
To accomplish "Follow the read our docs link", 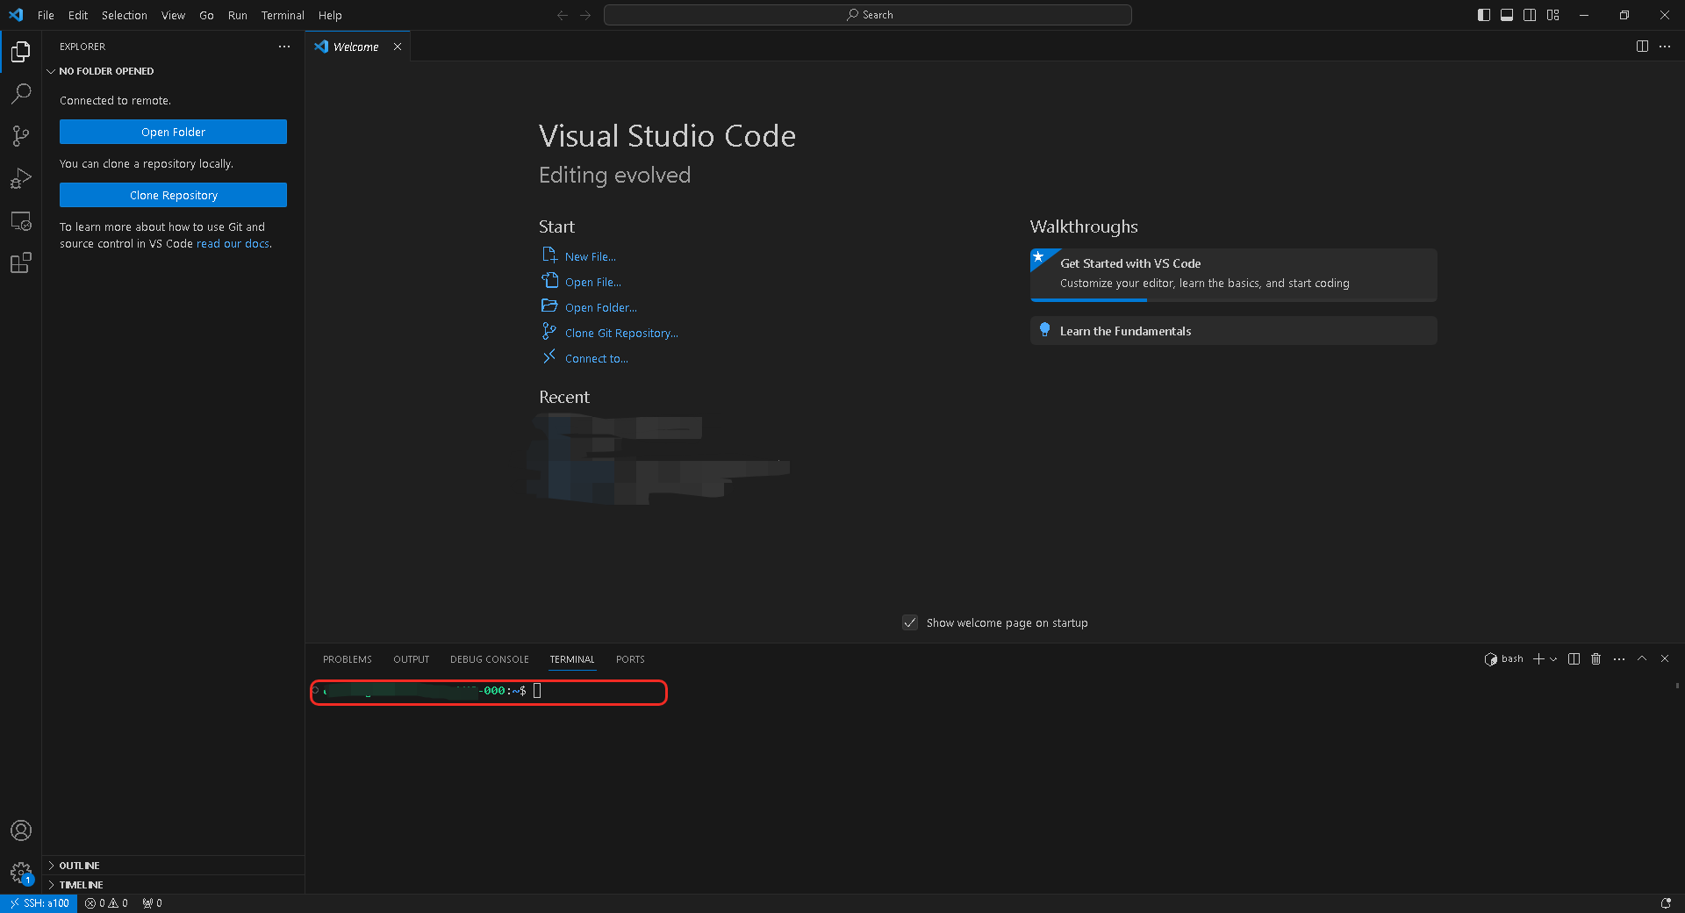I will [x=233, y=244].
